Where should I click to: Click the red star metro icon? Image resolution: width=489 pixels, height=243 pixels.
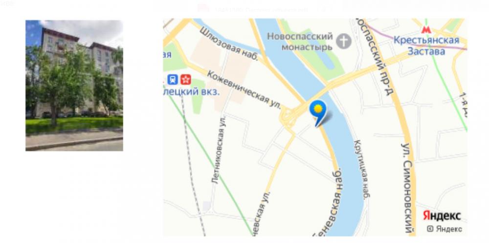[185, 80]
